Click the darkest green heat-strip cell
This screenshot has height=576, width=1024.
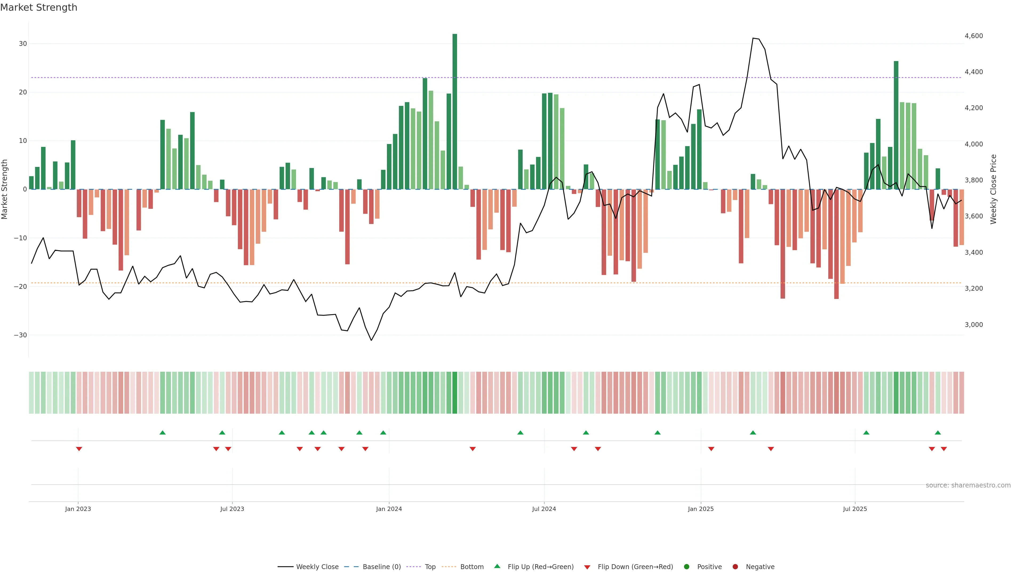(x=455, y=392)
